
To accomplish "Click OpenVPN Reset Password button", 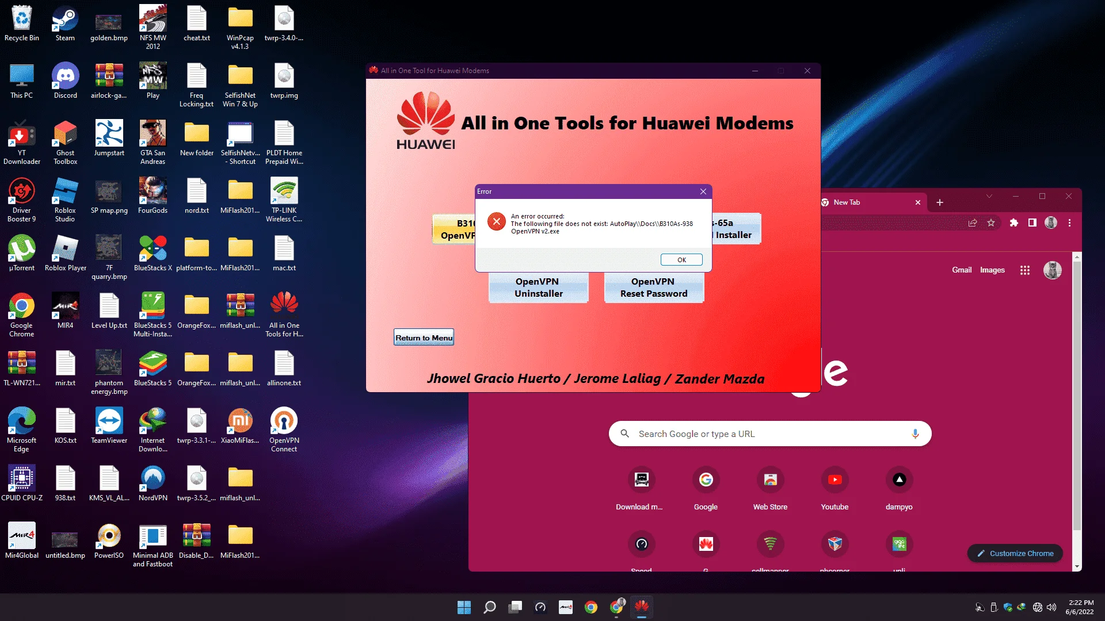I will [654, 287].
